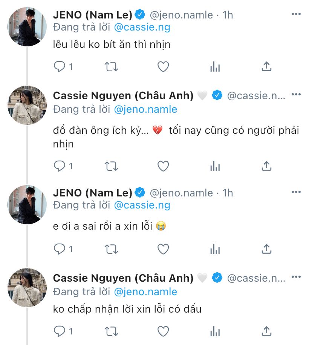Like the 'e ơi a sai rồi' tweet

click(163, 249)
